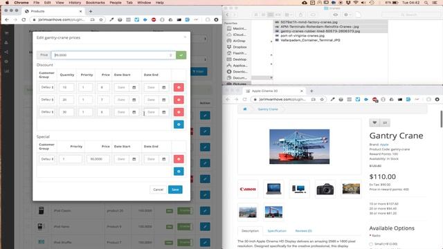
Task: Save the gantry-crane prices
Action: tap(175, 190)
